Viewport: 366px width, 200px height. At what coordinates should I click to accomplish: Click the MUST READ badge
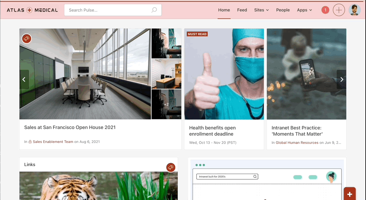coord(197,34)
